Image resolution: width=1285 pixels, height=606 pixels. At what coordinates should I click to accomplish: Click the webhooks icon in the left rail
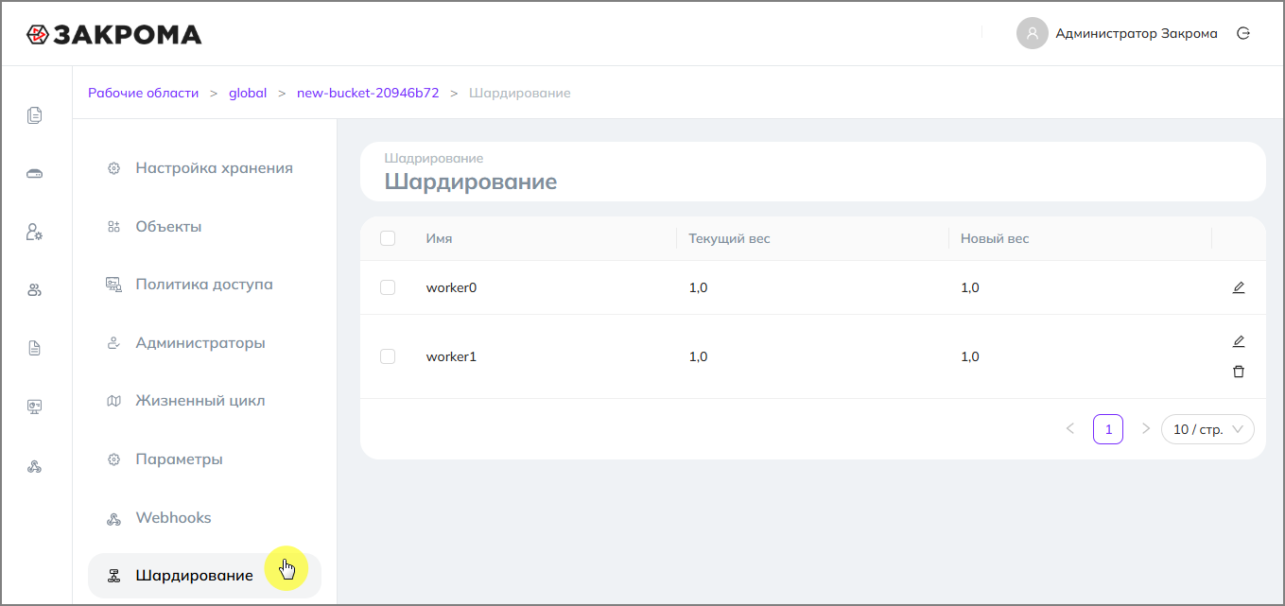[x=35, y=466]
